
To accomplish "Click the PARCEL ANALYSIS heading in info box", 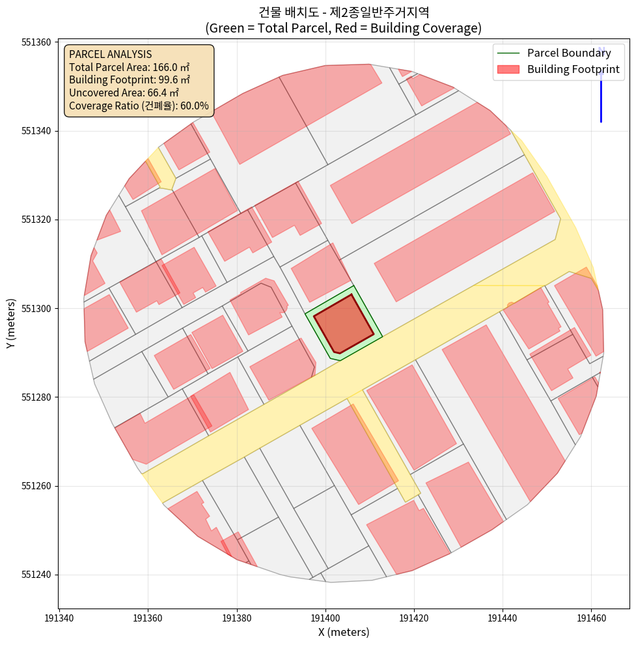I will pyautogui.click(x=110, y=54).
